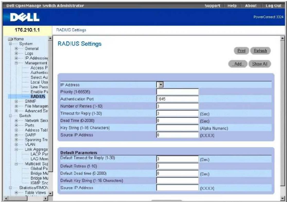Expand the General tree node
The width and height of the screenshot is (287, 202).
(x=16, y=48)
